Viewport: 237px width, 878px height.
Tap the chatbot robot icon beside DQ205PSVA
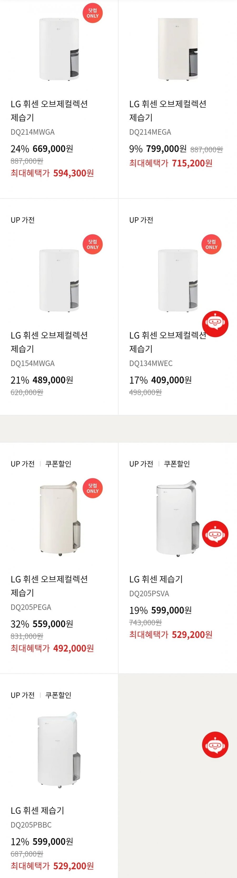tap(215, 534)
